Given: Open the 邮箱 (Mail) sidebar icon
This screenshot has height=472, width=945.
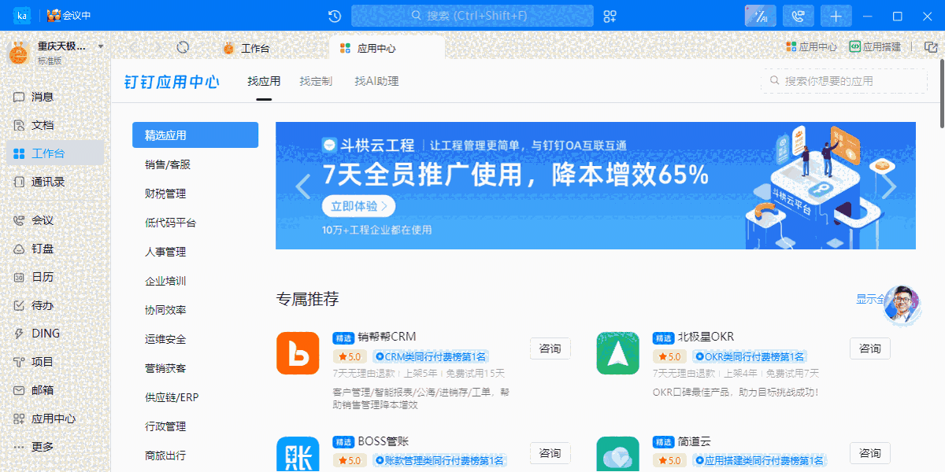Looking at the screenshot, I should coord(43,389).
